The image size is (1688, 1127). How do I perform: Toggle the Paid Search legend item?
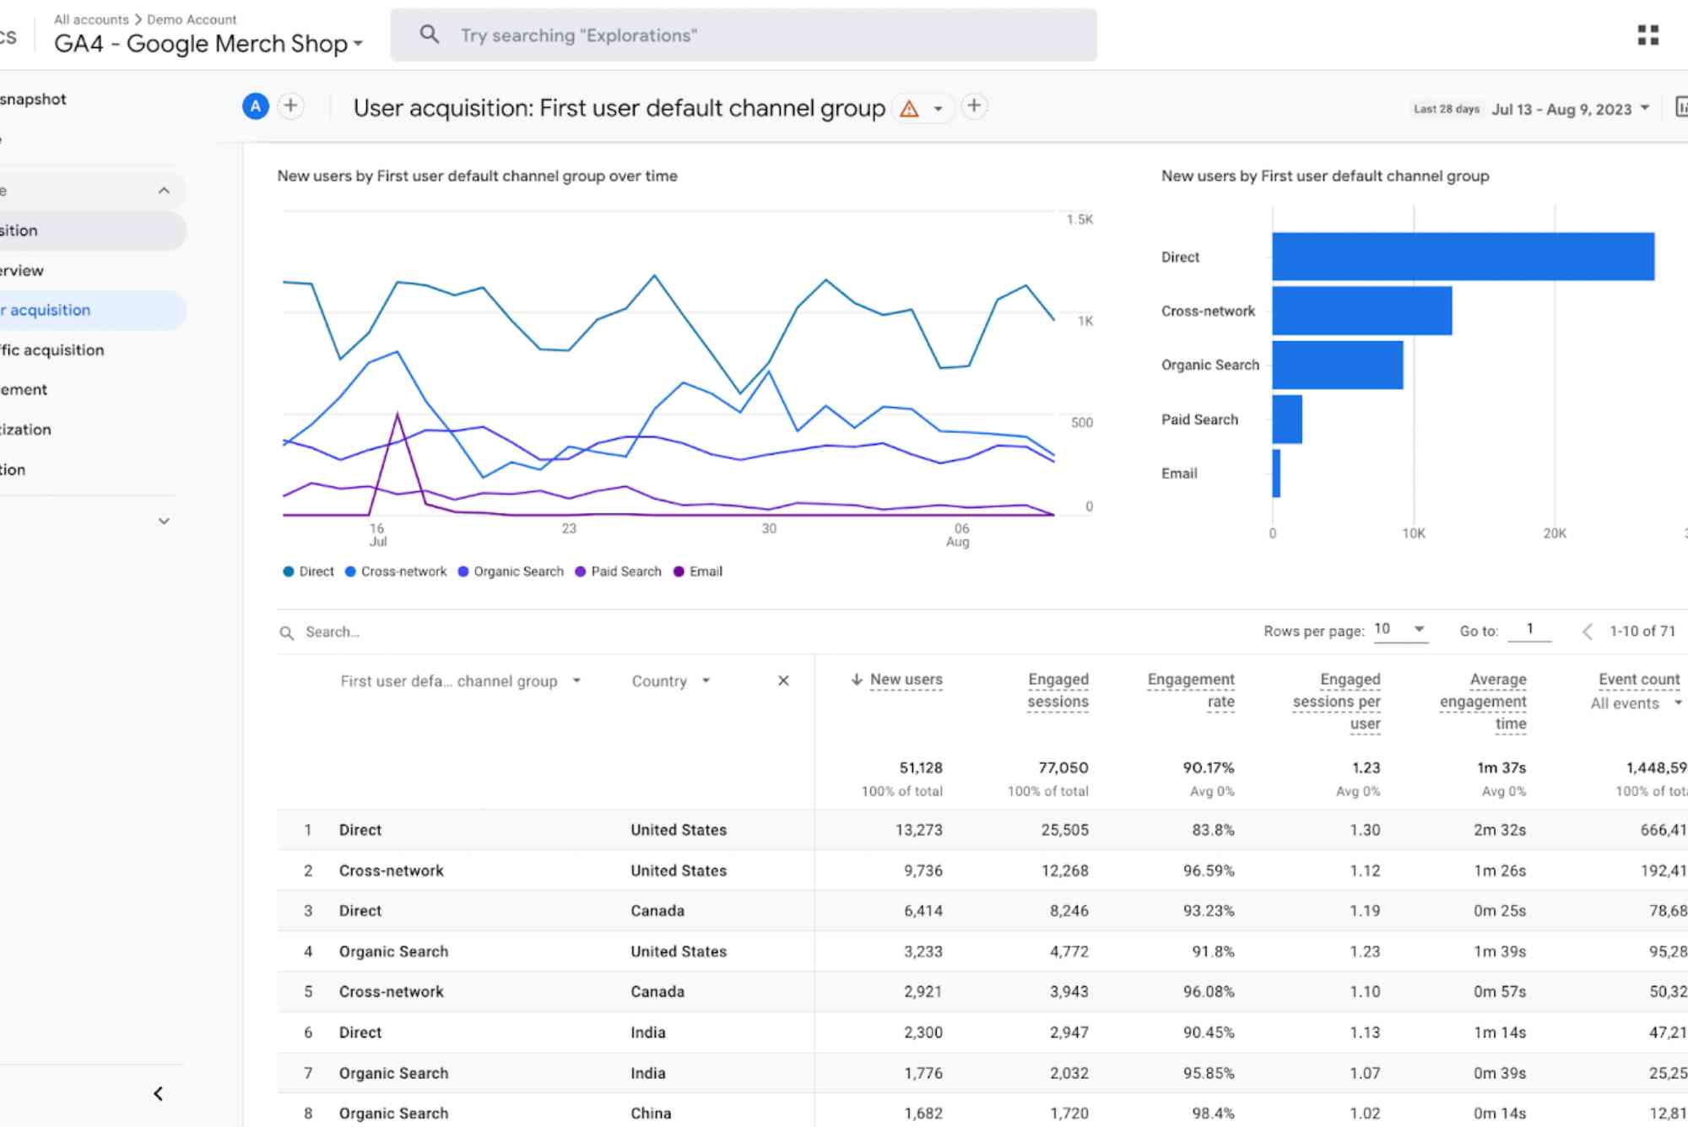point(619,572)
